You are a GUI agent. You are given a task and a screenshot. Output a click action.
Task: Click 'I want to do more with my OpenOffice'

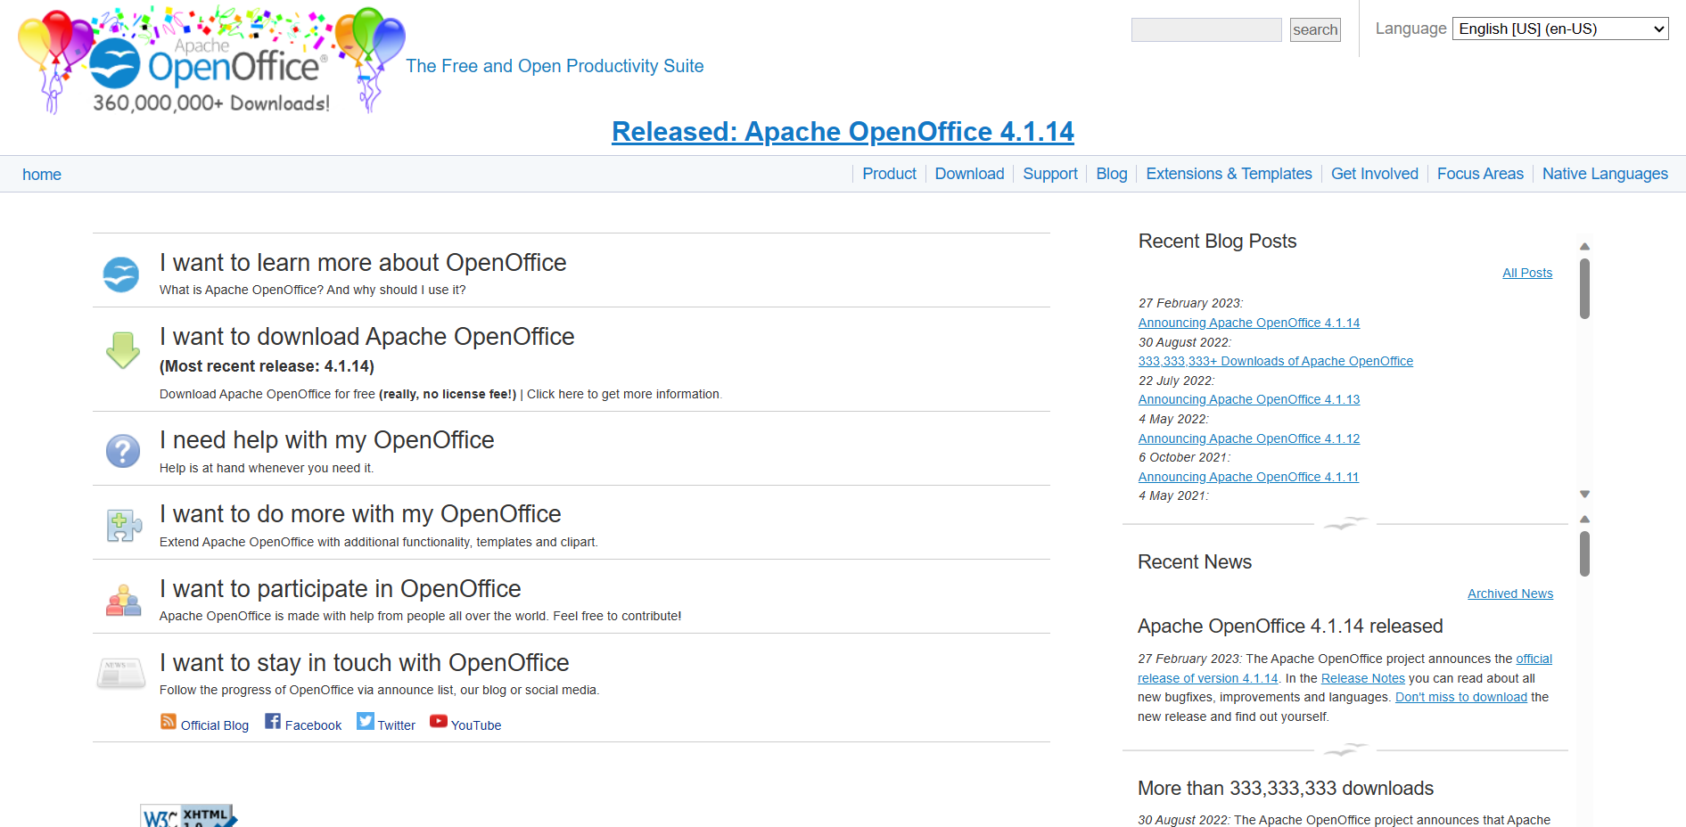pyautogui.click(x=360, y=514)
